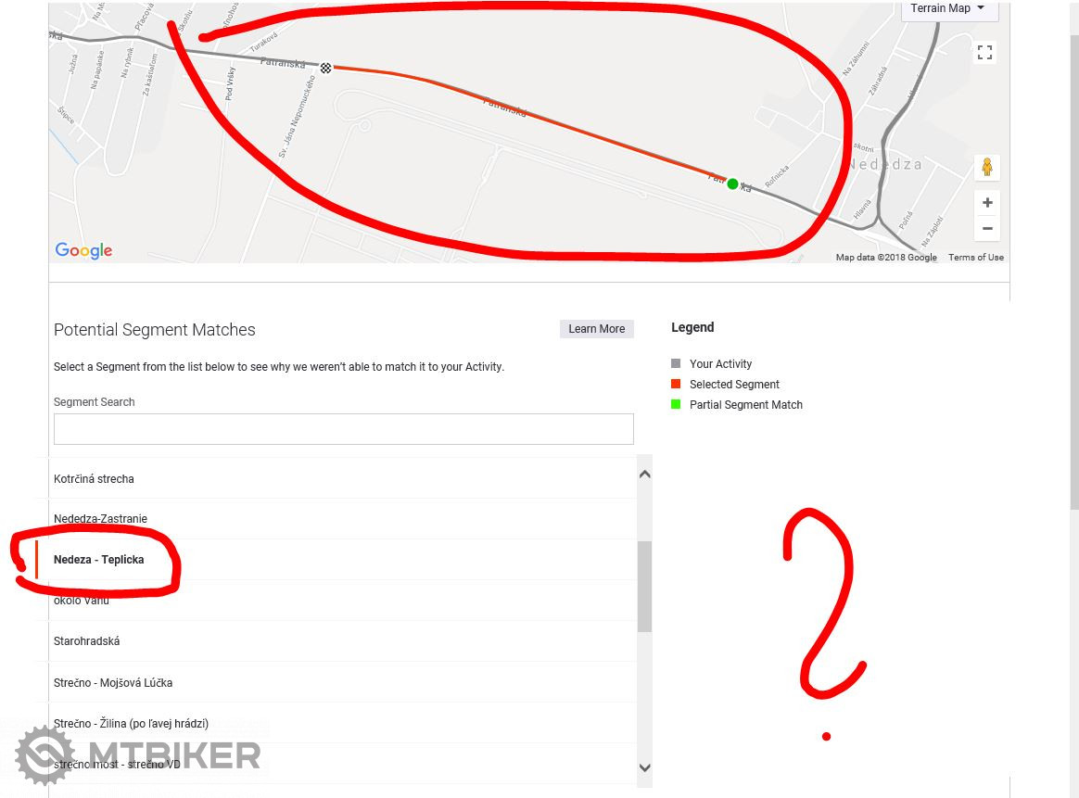Open the Terrain Map dropdown

946,9
